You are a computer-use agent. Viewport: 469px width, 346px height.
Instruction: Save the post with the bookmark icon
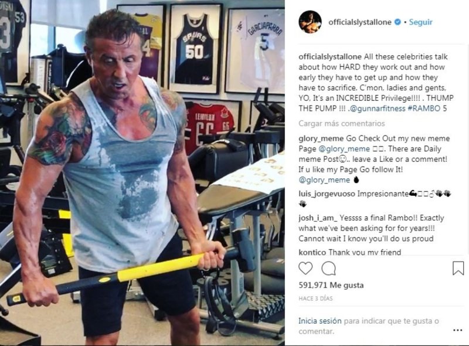458,268
